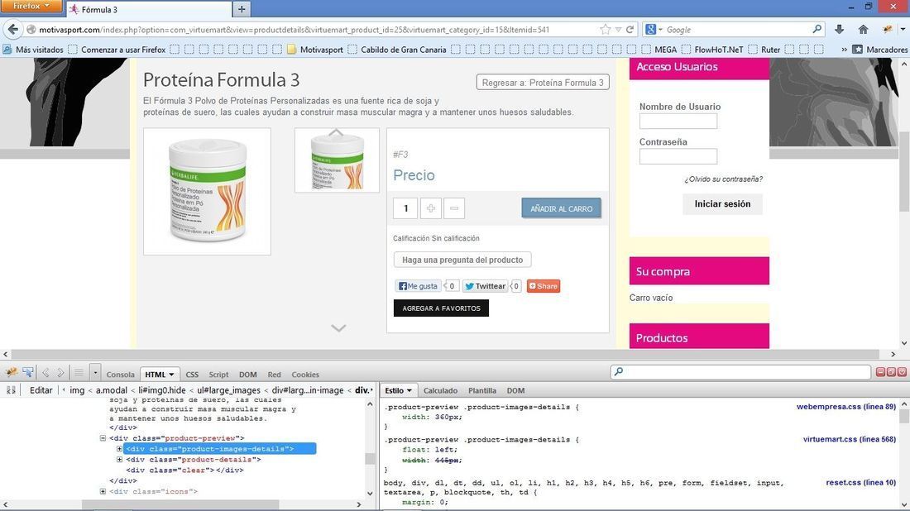Click the webempresa.css (línea 89) link
This screenshot has width=910, height=511.
coord(846,407)
